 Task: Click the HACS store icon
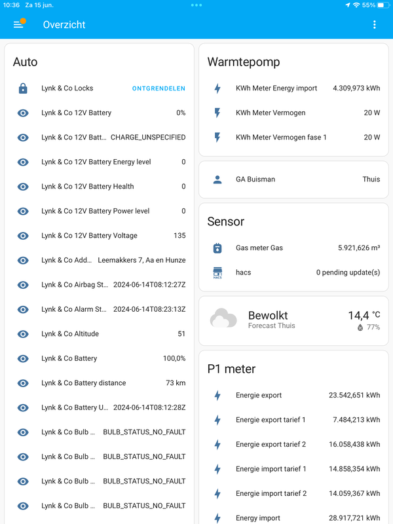217,272
